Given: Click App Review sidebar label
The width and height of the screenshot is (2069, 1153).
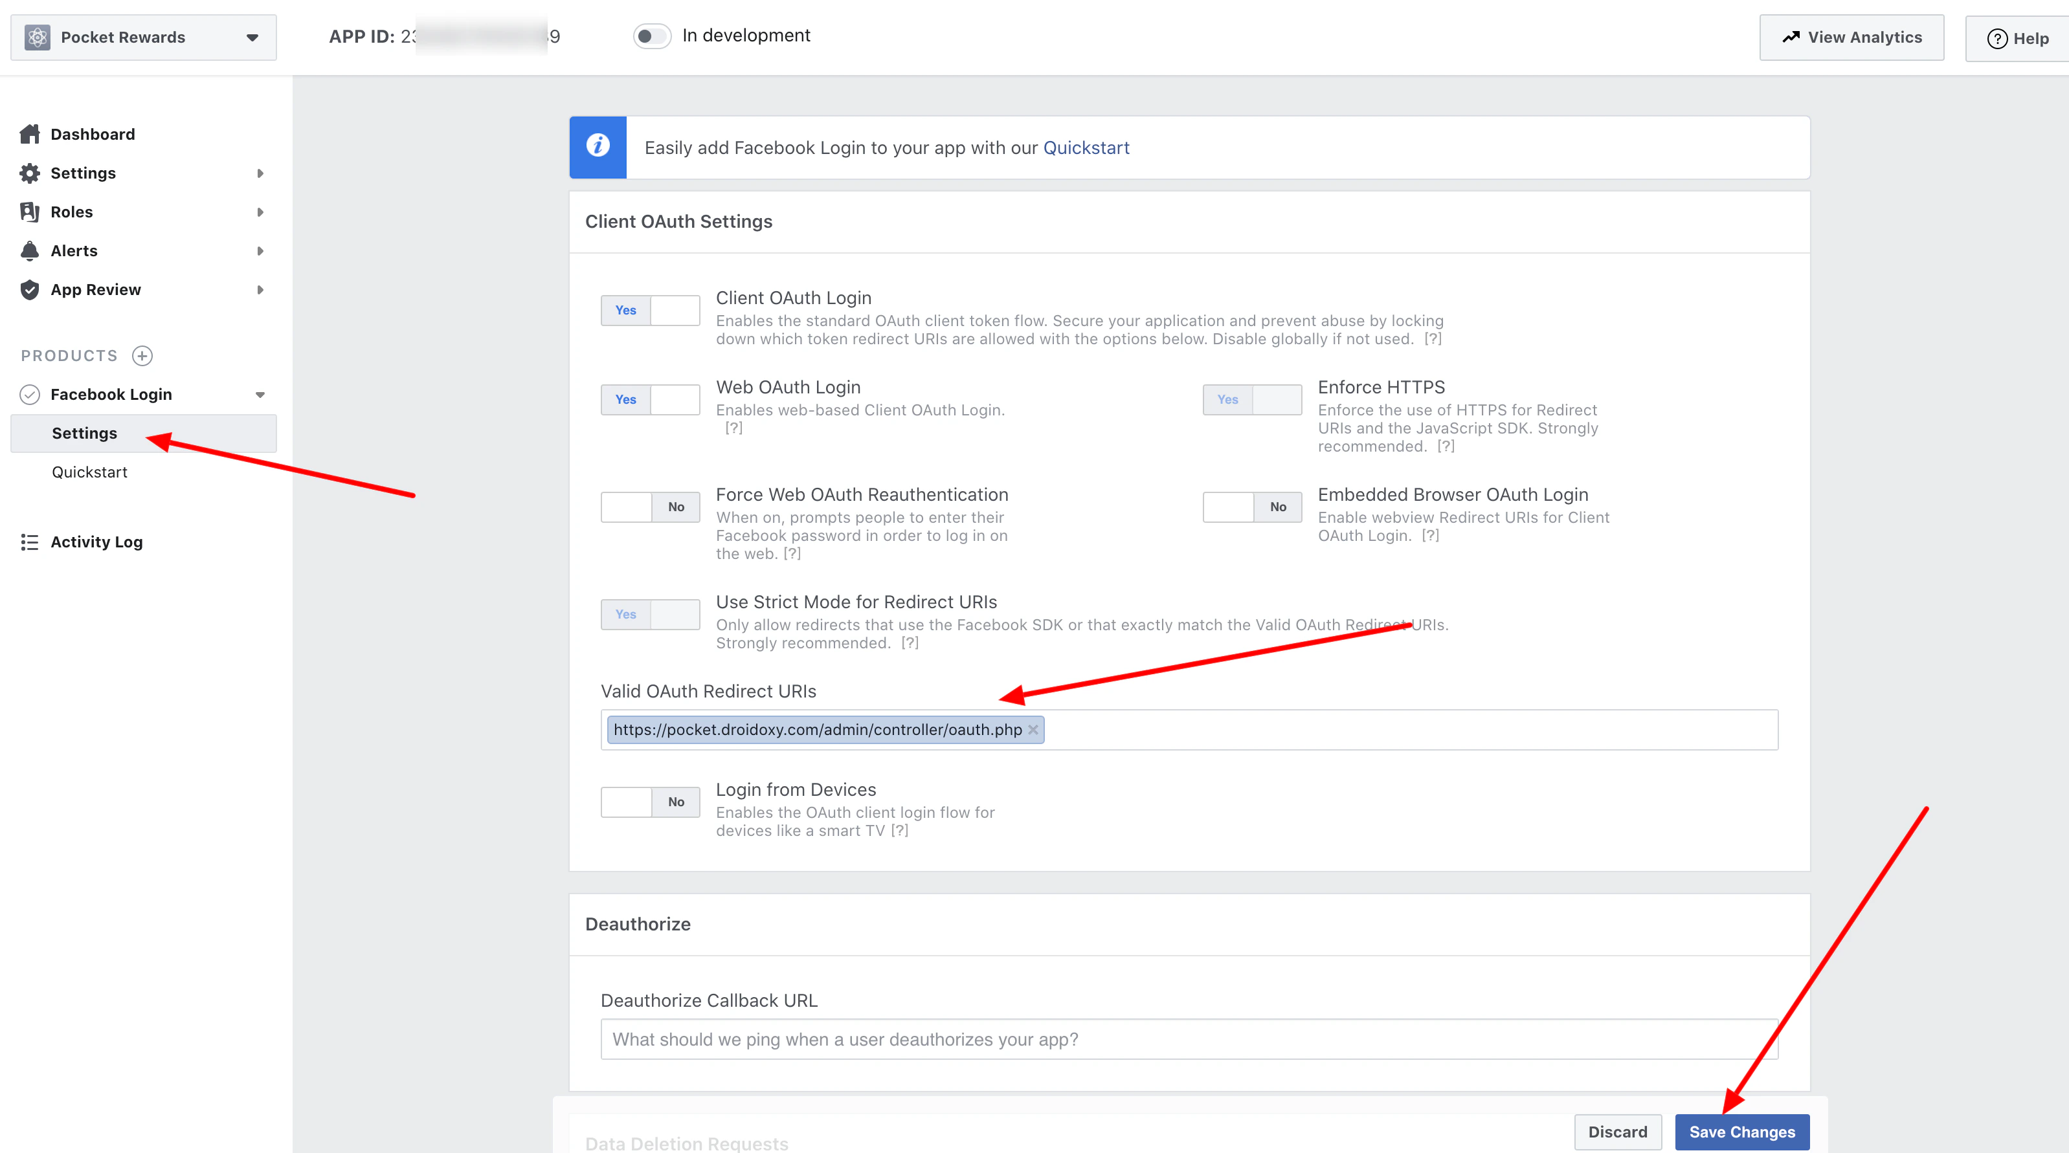Looking at the screenshot, I should pyautogui.click(x=96, y=290).
